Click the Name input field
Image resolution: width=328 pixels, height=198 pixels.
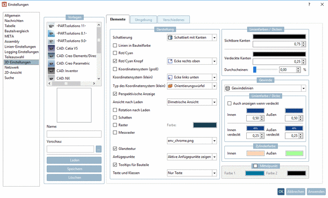coord(74,134)
